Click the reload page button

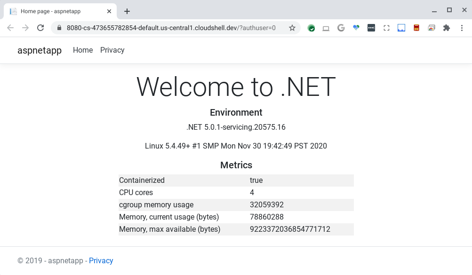pyautogui.click(x=40, y=28)
